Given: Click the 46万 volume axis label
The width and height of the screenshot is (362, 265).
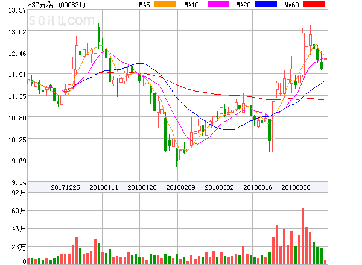Looking at the screenshot, I should click(x=19, y=229).
